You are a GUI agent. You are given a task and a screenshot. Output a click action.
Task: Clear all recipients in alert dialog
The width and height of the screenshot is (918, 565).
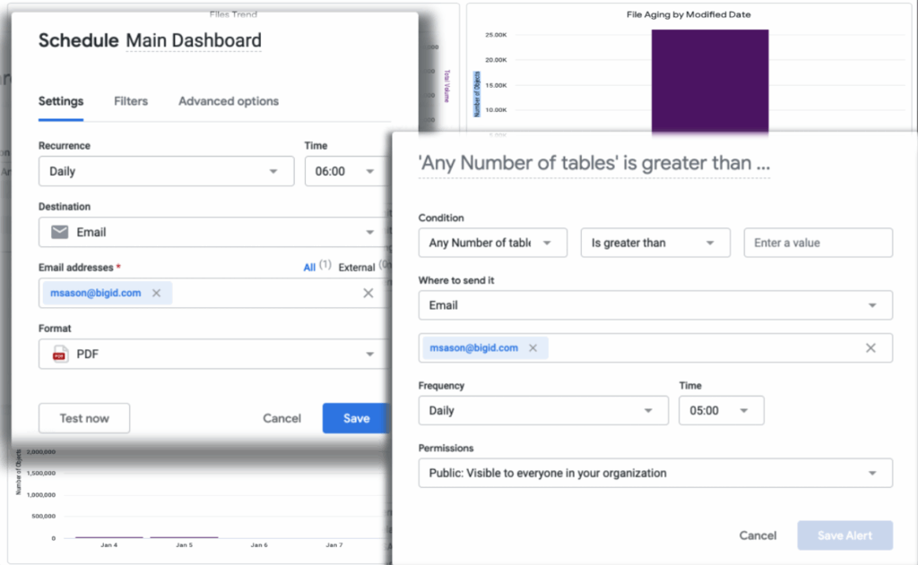pos(870,348)
